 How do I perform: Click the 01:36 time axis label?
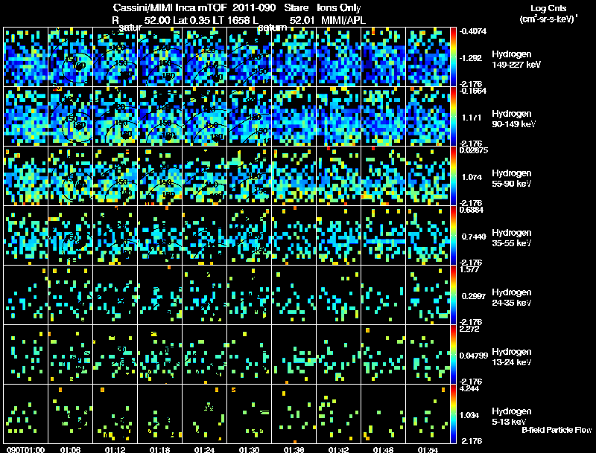point(294,449)
